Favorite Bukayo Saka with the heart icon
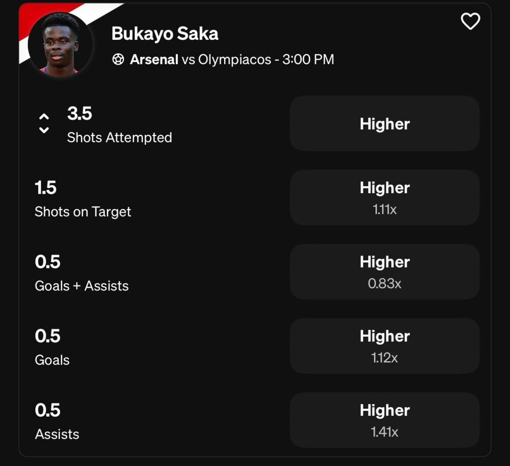Screen dimensions: 510x466 470,21
